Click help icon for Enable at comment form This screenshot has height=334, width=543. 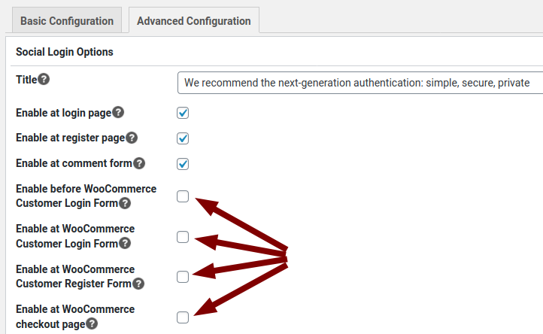[x=139, y=163]
